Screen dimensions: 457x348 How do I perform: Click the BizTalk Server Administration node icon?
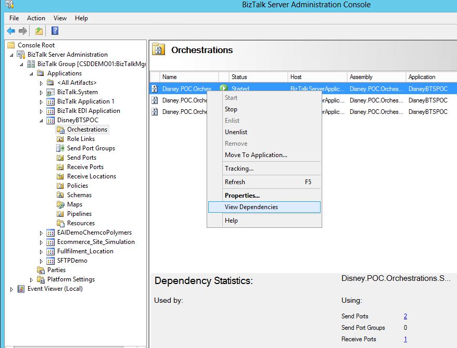[21, 55]
